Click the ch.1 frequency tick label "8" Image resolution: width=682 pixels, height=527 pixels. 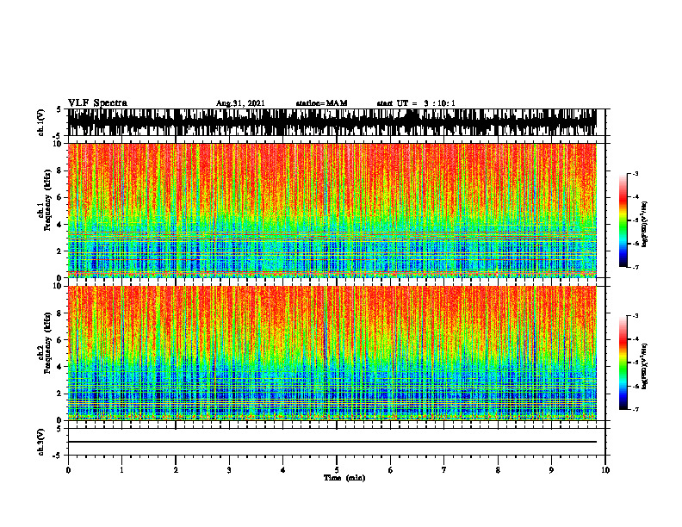pyautogui.click(x=59, y=170)
